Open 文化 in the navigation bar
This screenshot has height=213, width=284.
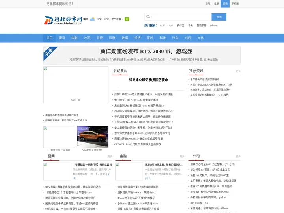coord(200,38)
